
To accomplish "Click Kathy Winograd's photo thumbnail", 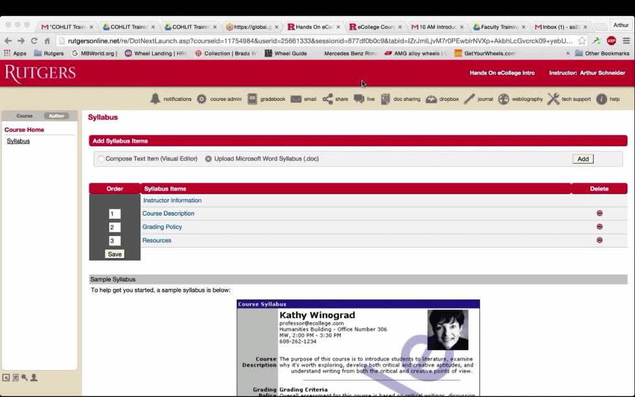I will [448, 330].
